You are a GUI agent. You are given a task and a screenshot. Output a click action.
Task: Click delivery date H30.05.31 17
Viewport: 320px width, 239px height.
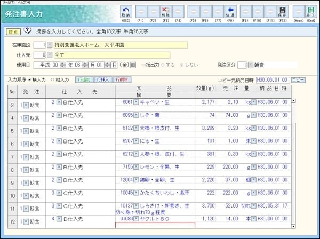click(x=273, y=206)
